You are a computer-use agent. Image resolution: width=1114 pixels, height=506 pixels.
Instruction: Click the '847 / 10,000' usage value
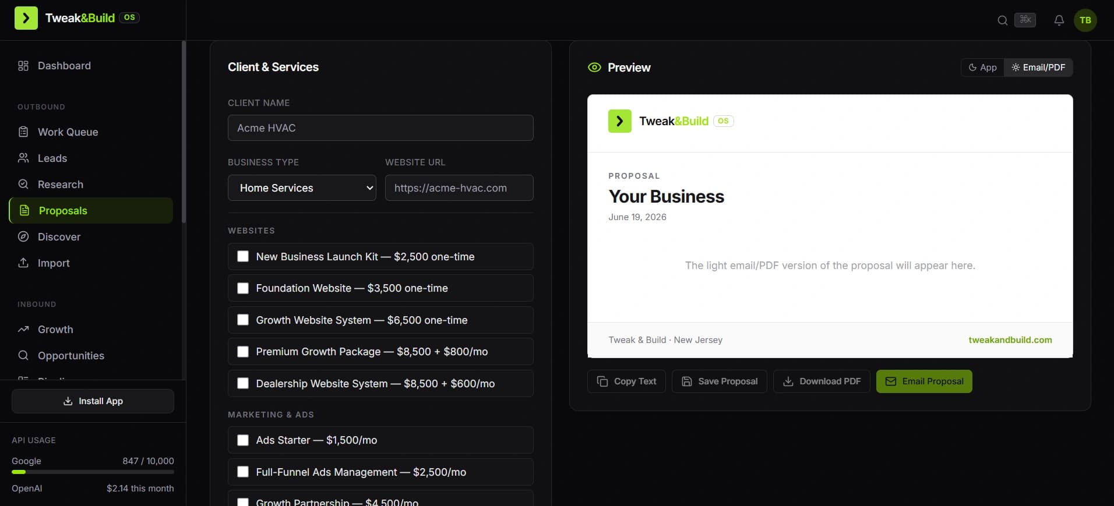(148, 461)
